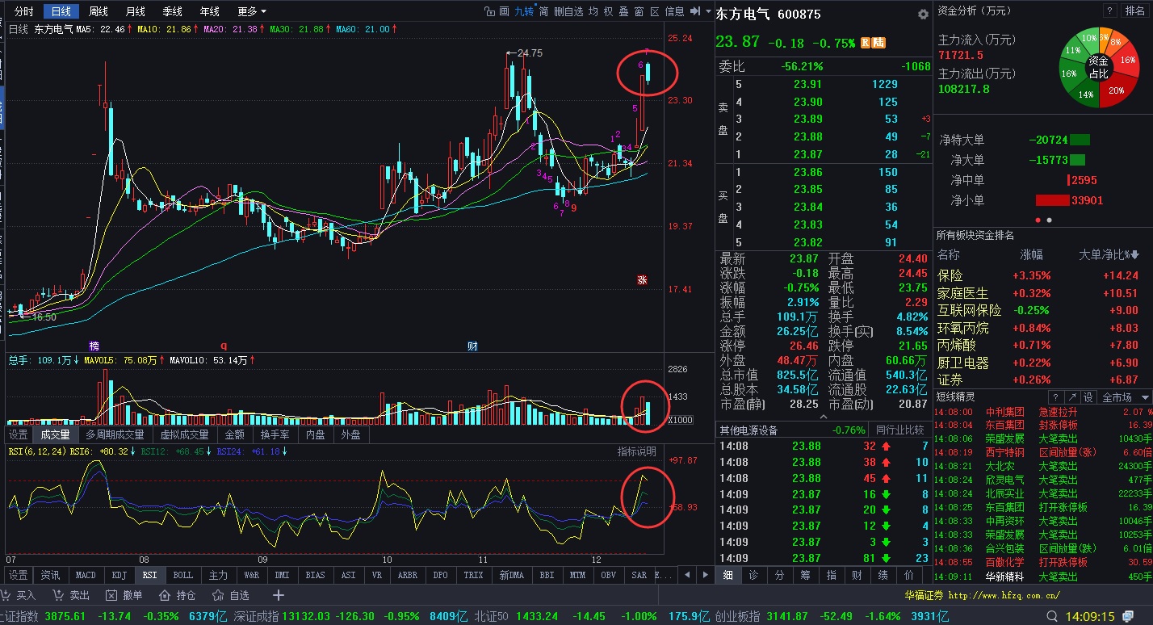Select the KDJ indicator tab

click(119, 575)
